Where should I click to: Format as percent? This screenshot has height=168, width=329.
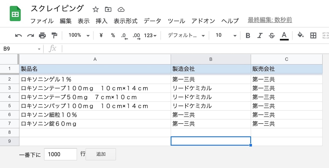[113, 35]
